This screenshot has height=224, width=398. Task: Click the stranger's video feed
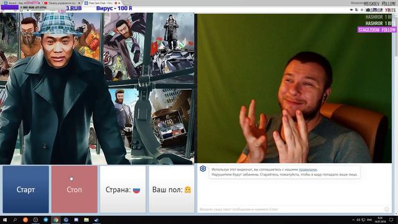click(97, 88)
